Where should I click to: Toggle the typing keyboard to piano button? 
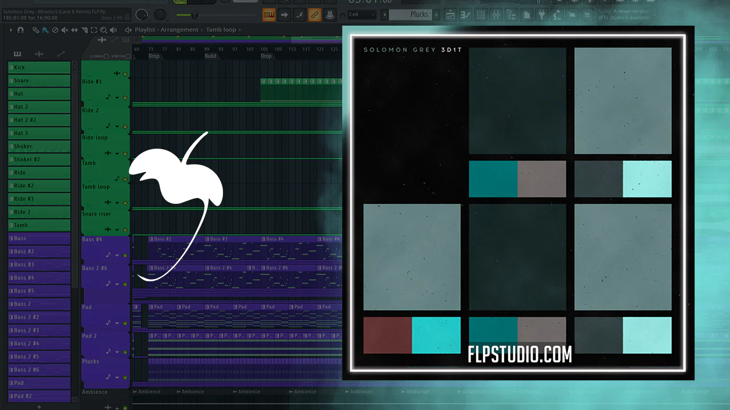(x=268, y=15)
